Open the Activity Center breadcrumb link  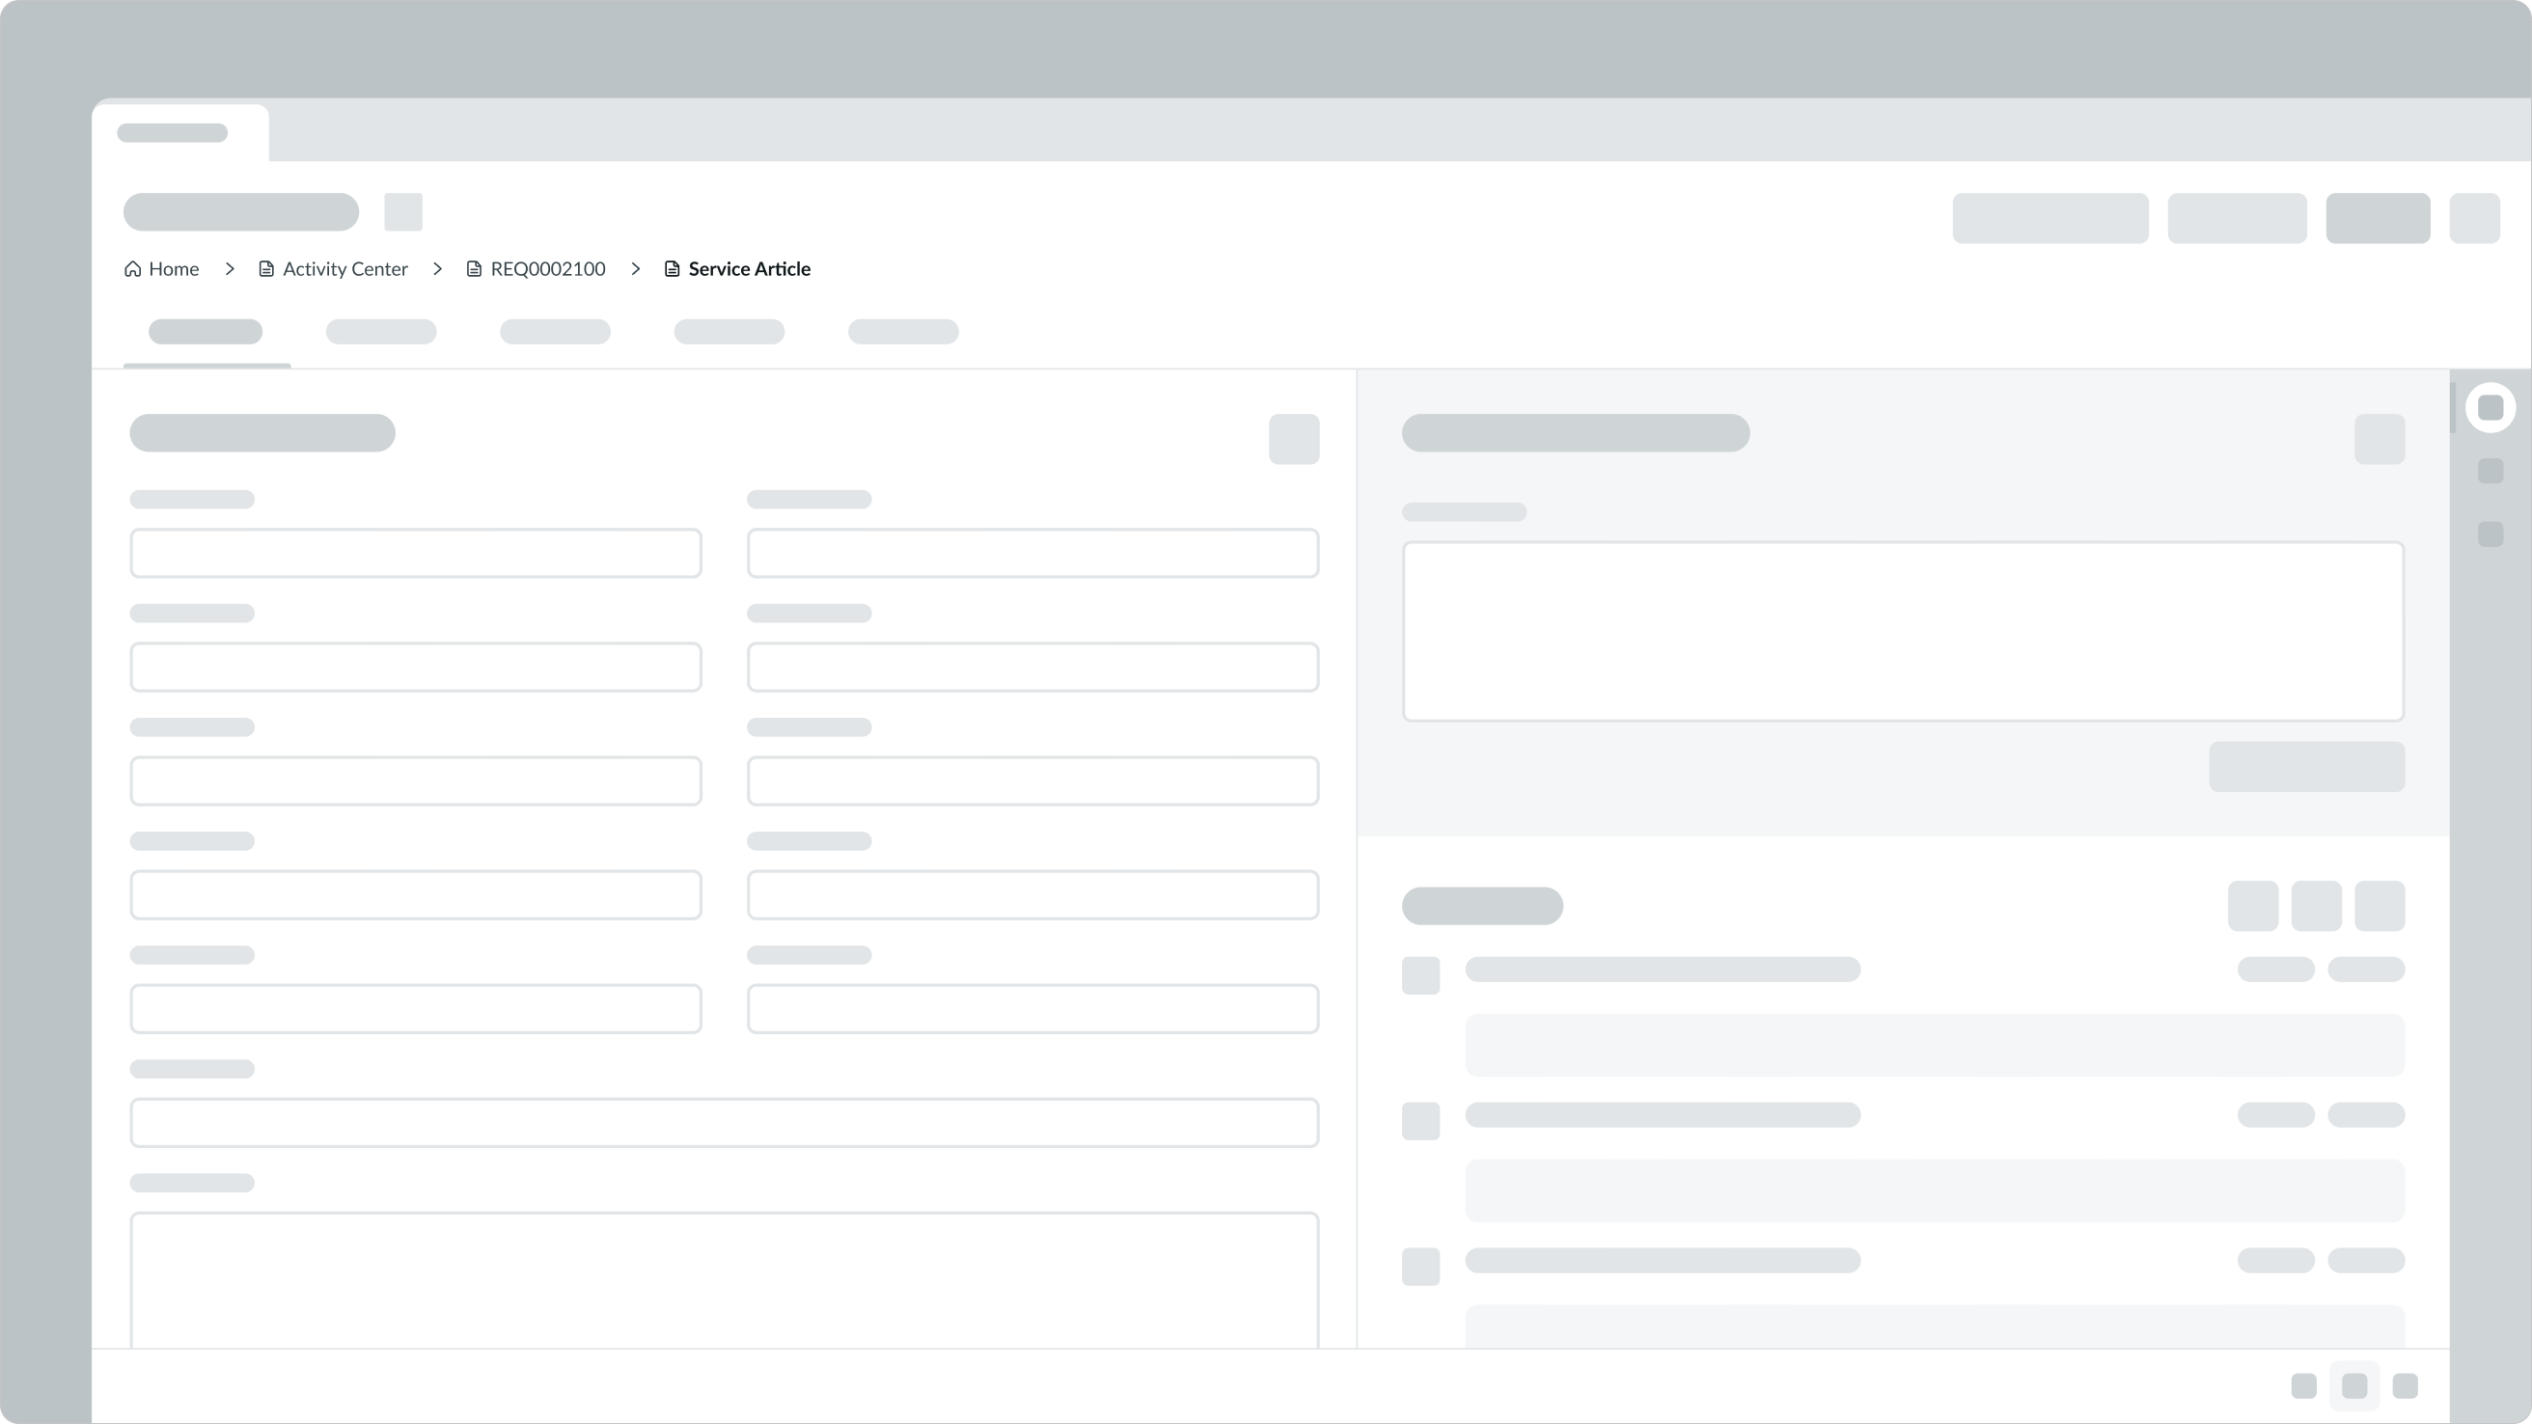coord(345,268)
